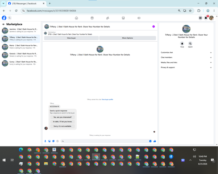Open Chrome's three-dot menu
This screenshot has height=174, width=218.
pyautogui.click(x=214, y=10)
